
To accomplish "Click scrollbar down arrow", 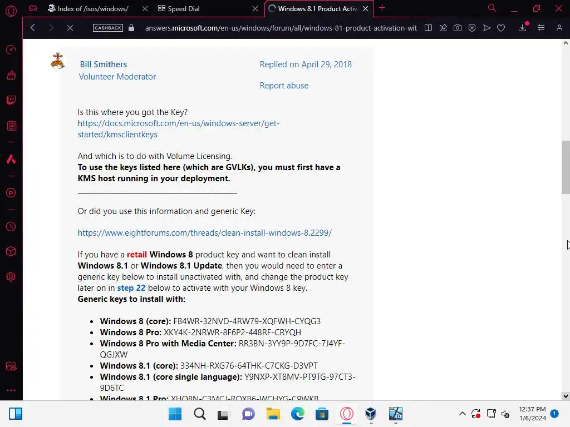I will pos(566,396).
